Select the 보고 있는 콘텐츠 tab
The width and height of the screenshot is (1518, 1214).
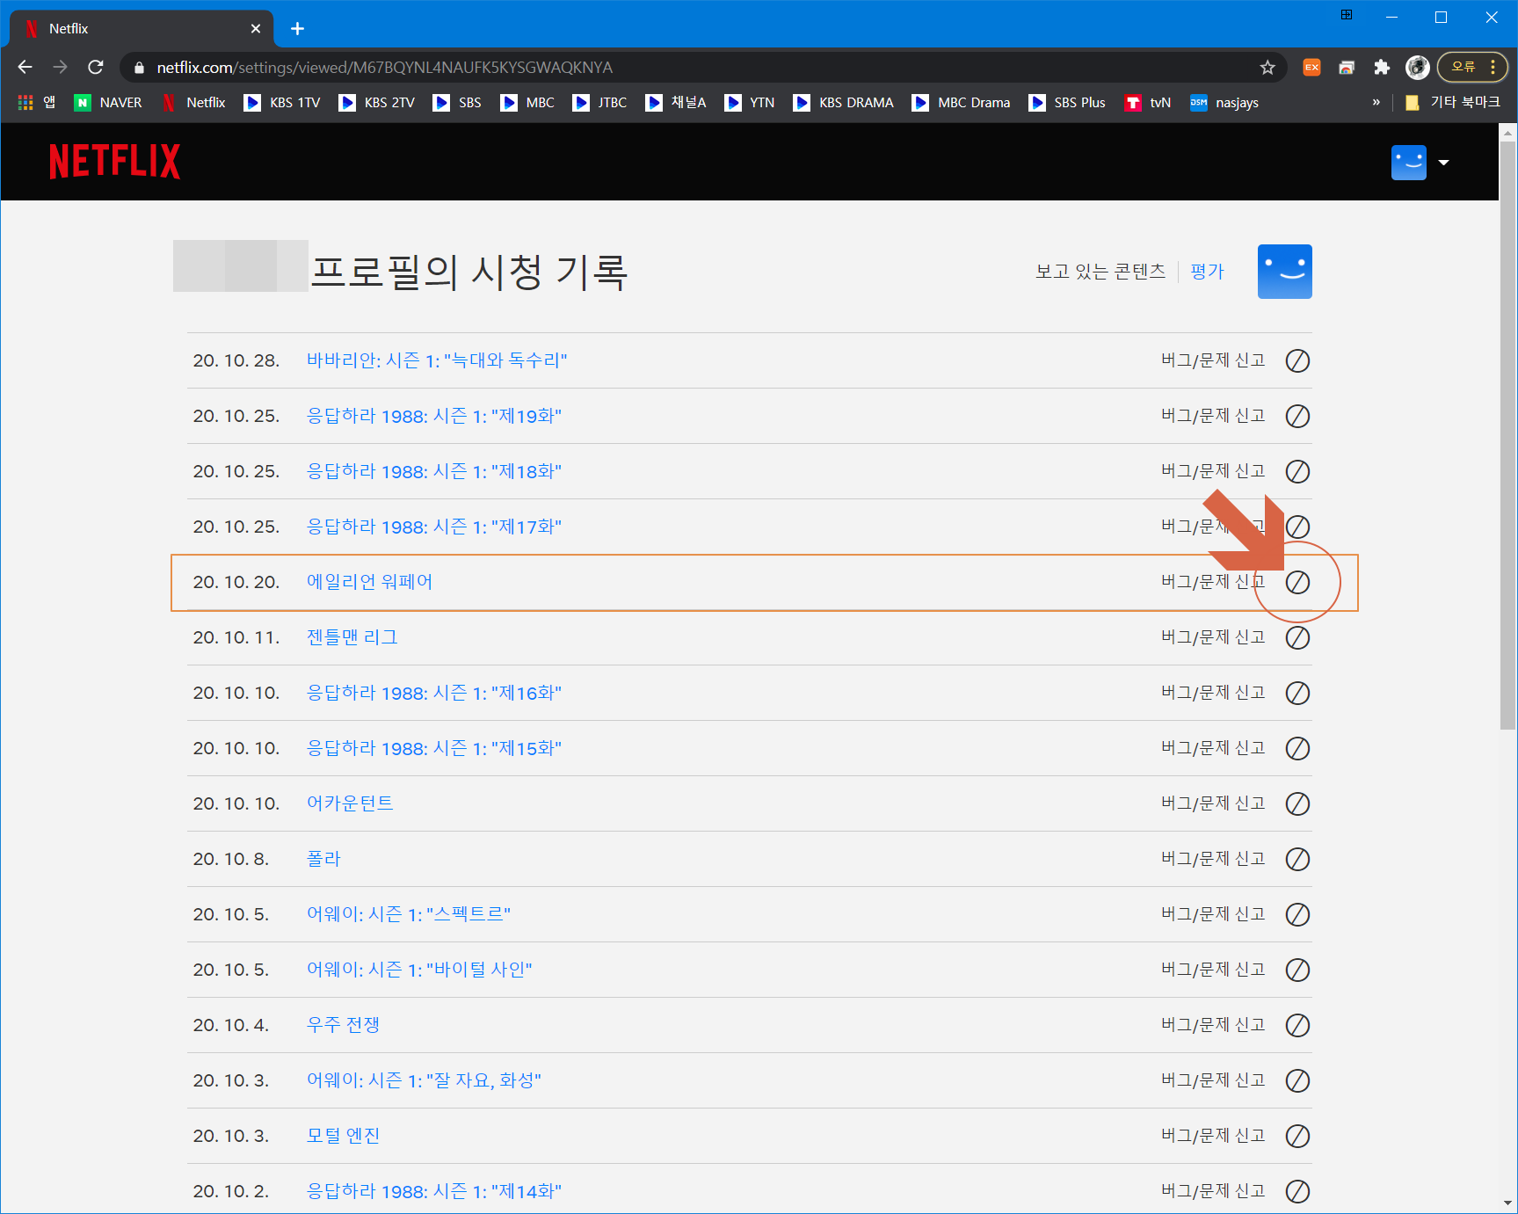(x=1100, y=272)
